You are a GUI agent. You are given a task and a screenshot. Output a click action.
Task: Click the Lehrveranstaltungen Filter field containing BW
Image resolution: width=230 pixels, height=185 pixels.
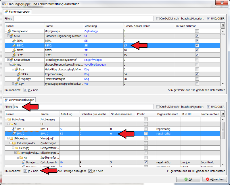(83, 107)
